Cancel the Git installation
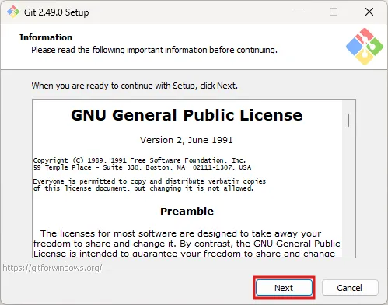Image resolution: width=388 pixels, height=305 pixels. pos(350,288)
